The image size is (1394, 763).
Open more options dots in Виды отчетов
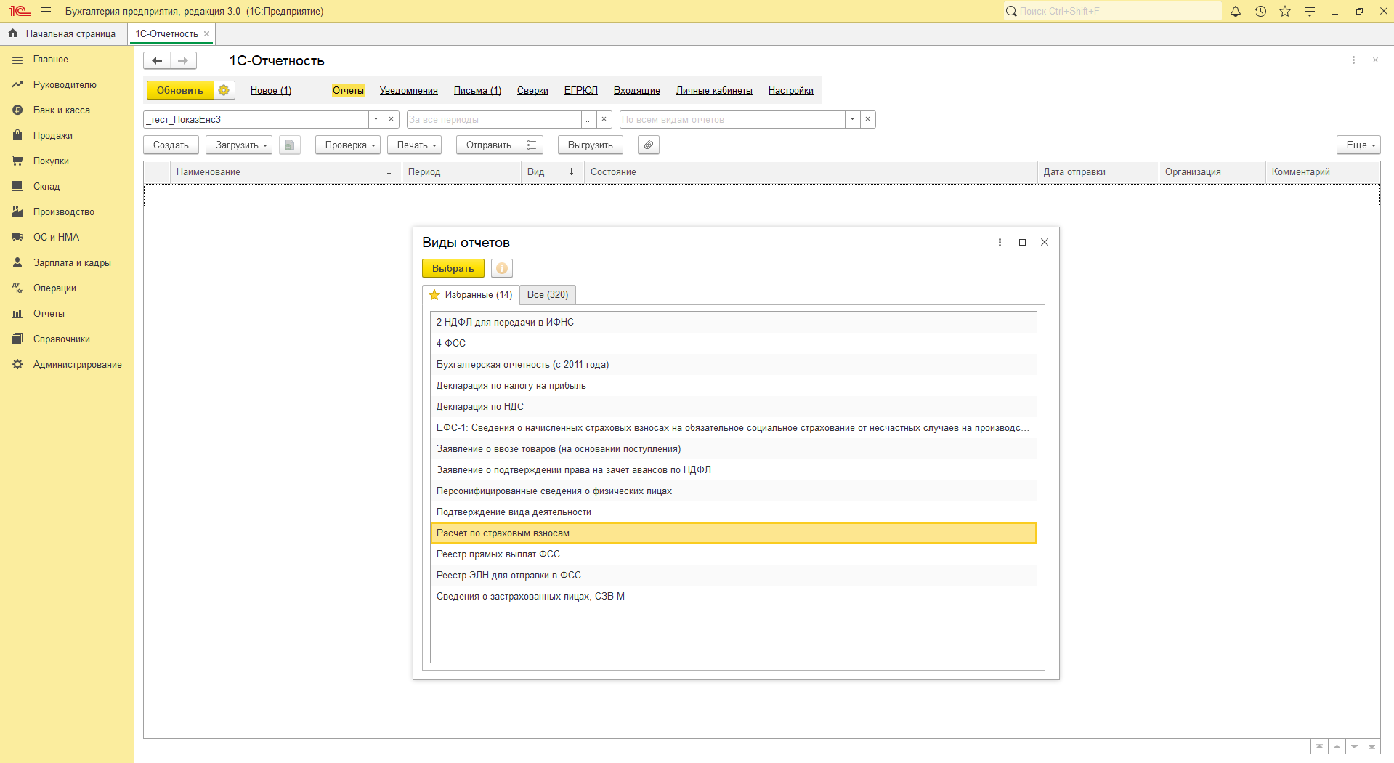tap(1000, 242)
